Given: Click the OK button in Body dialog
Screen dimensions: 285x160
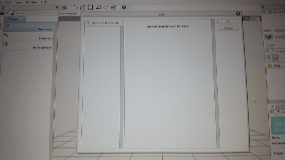Looking at the screenshot, I should coord(228,22).
